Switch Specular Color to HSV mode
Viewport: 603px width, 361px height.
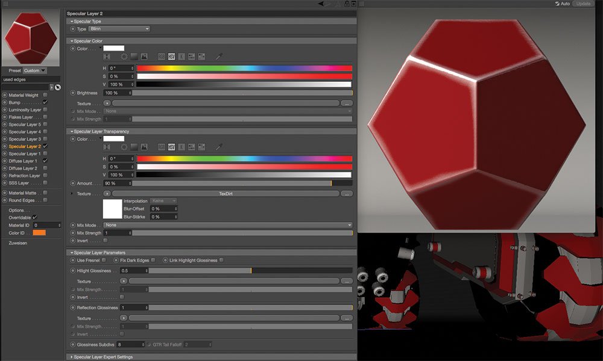[171, 57]
